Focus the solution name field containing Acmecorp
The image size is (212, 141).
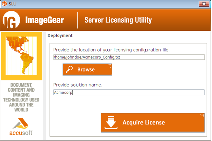(x=129, y=92)
